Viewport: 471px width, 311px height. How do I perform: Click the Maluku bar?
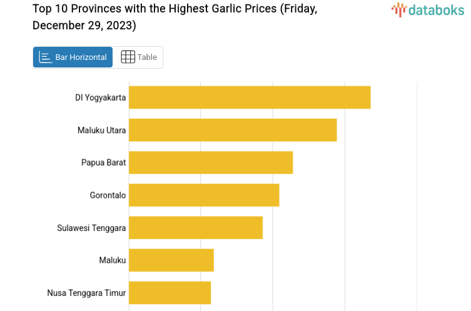[x=171, y=260]
